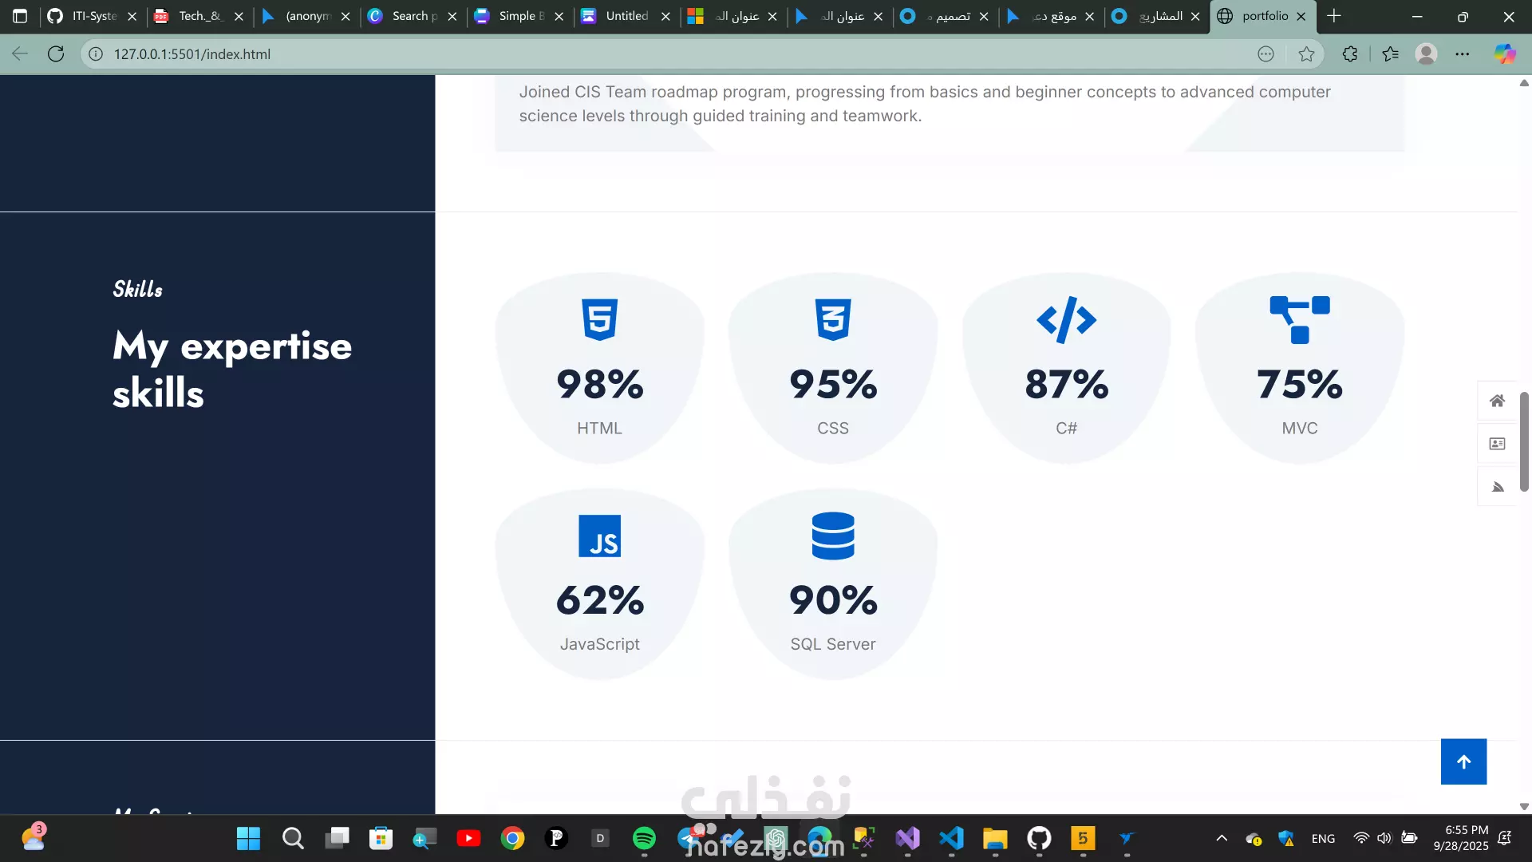This screenshot has height=862, width=1532.
Task: Click the ENG language indicator
Action: coord(1323,838)
